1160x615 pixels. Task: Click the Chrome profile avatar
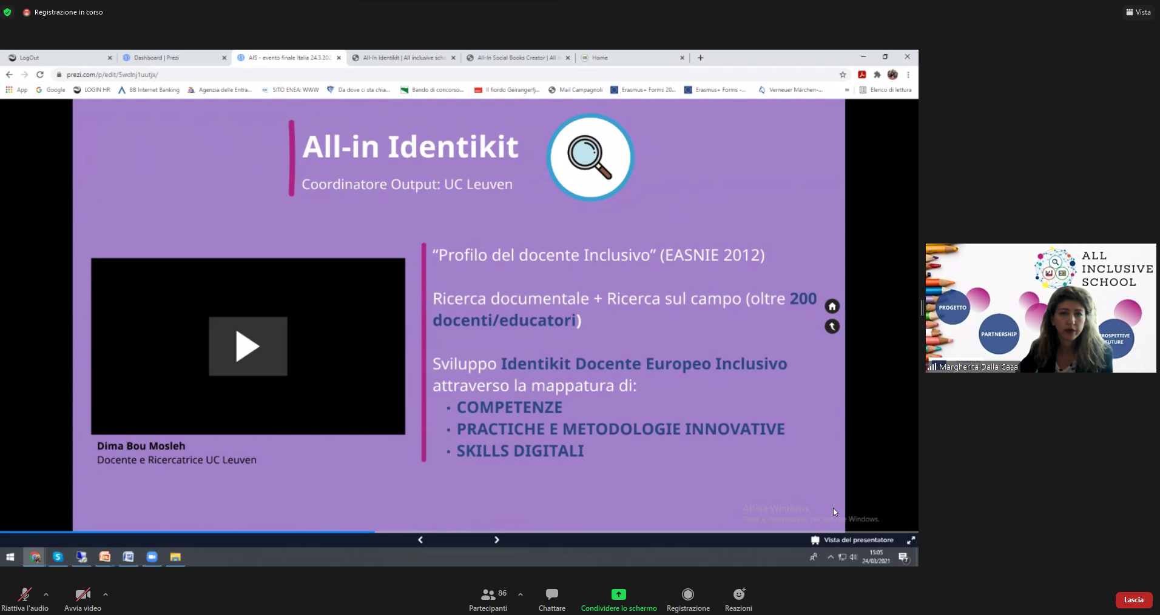(892, 75)
